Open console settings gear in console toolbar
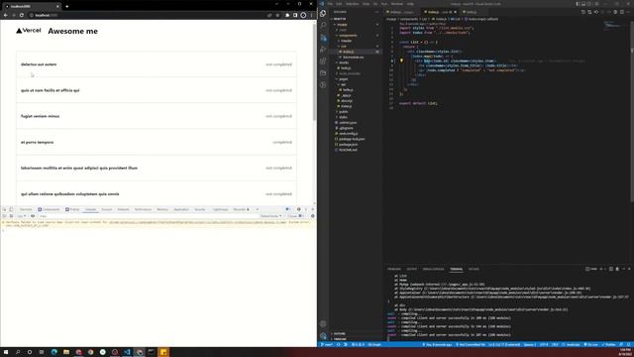The width and height of the screenshot is (634, 357). pyautogui.click(x=313, y=216)
